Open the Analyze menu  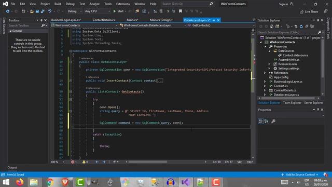(94, 4)
